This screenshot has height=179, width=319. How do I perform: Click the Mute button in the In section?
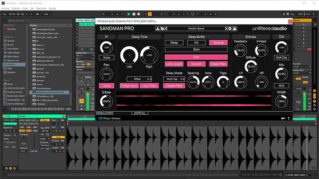tap(106, 58)
